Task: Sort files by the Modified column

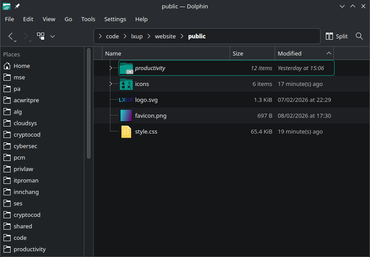Action: coord(290,53)
